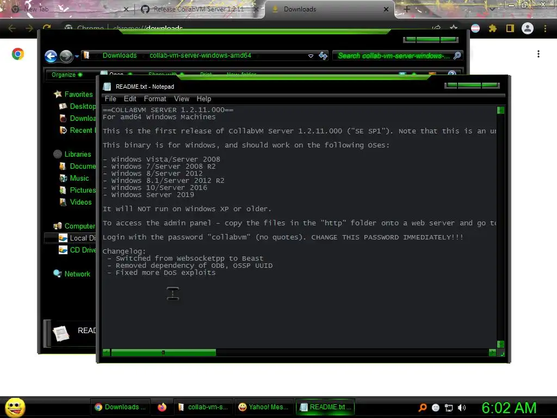Open the Organize dropdown in Explorer toolbar
The image size is (557, 418).
[x=67, y=75]
